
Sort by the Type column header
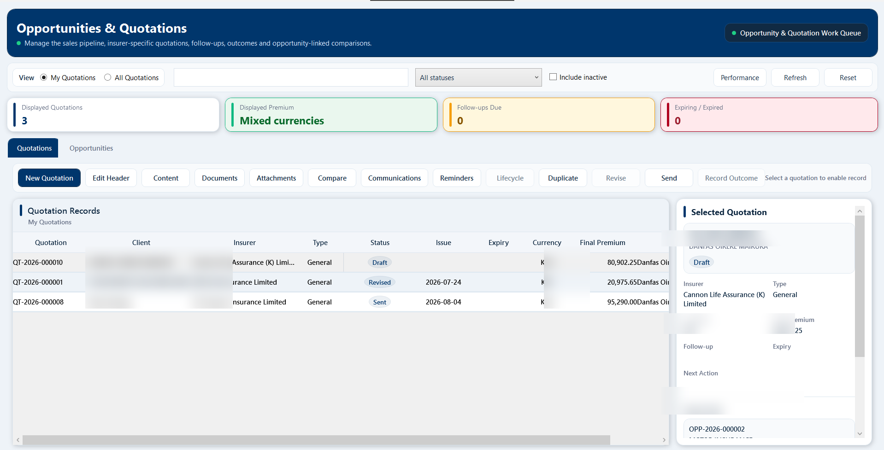click(x=320, y=242)
